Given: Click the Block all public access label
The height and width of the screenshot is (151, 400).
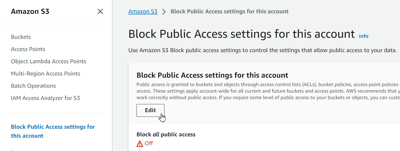Looking at the screenshot, I should 166,134.
